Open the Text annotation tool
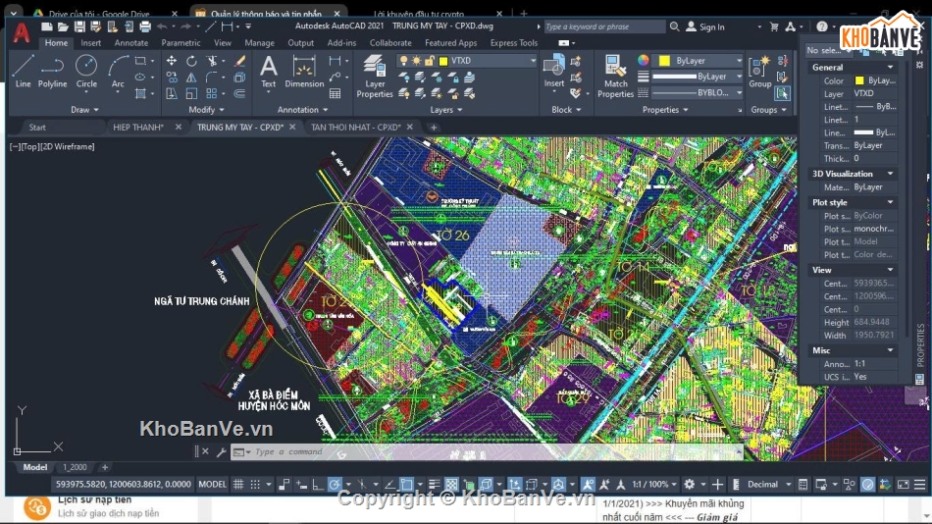The height and width of the screenshot is (524, 932). point(269,72)
